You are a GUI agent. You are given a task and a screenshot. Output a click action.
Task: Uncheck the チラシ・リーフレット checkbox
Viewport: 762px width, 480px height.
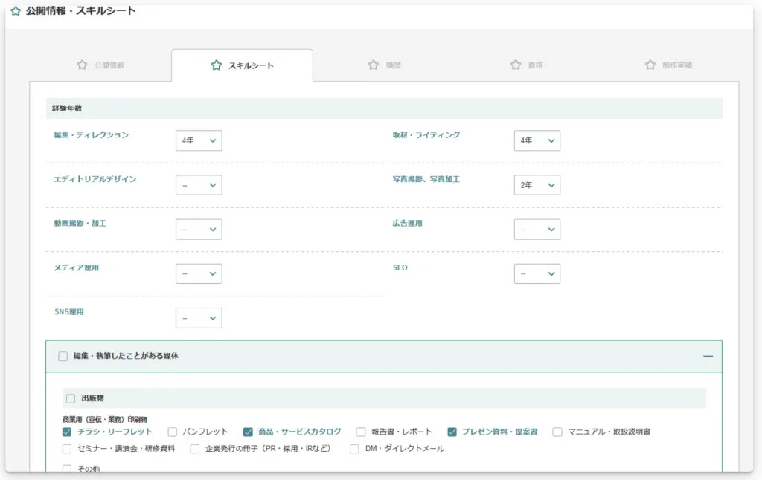67,432
